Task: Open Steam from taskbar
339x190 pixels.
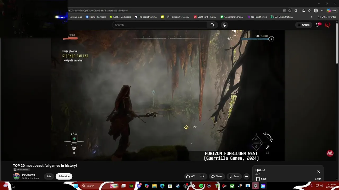Action: point(178,186)
